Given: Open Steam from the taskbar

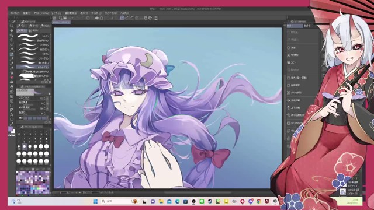Looking at the screenshot, I should [x=210, y=201].
